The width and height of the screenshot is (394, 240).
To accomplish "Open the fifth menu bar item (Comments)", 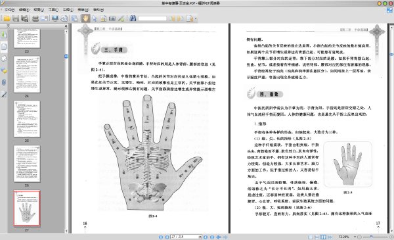I will (68, 10).
